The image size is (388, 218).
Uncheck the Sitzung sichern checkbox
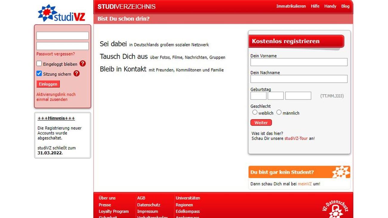(x=39, y=73)
